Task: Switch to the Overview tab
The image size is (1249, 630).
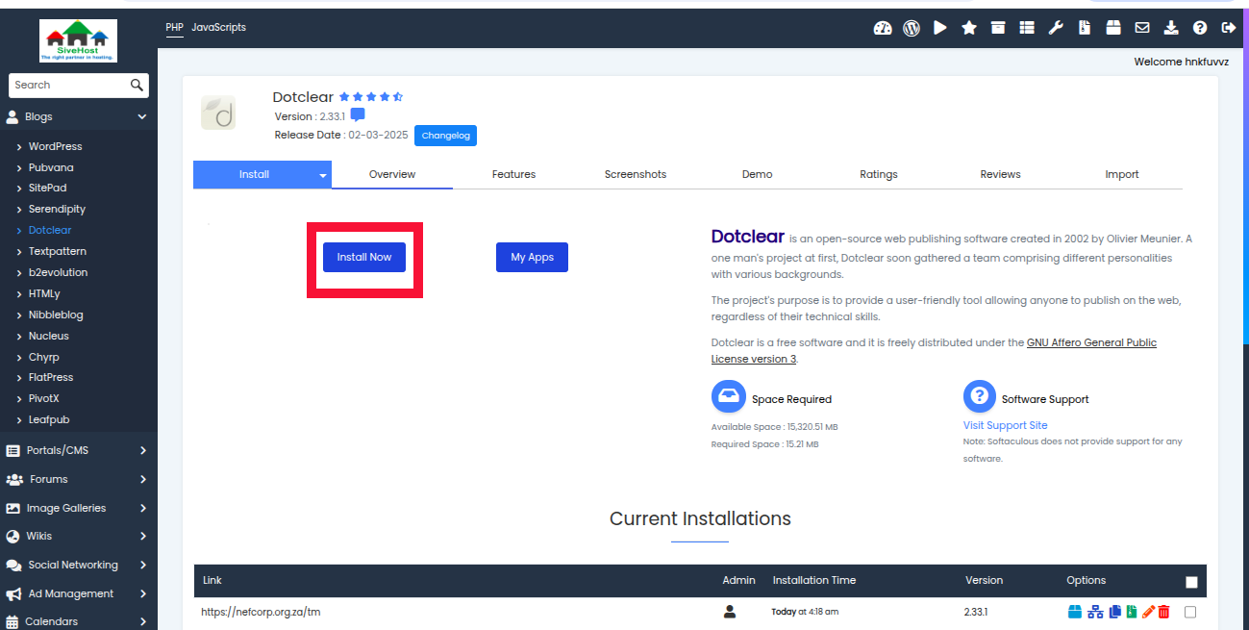Action: pos(392,174)
